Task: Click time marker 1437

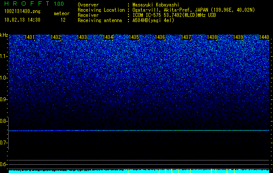Action: coord(186,37)
